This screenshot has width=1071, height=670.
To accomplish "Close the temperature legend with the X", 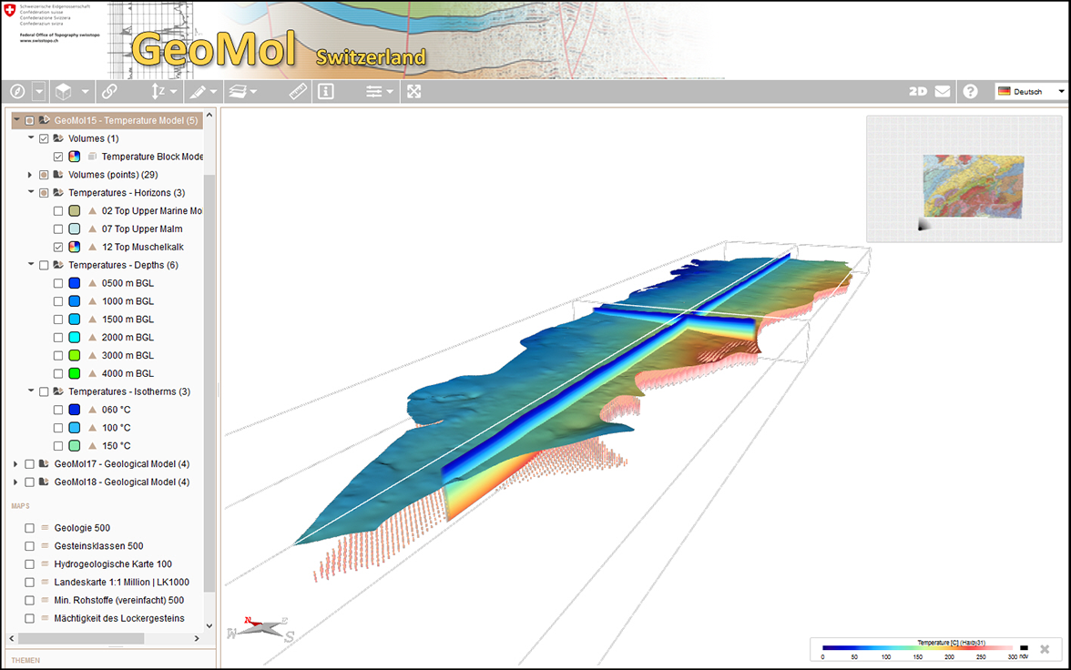I will tap(1045, 649).
